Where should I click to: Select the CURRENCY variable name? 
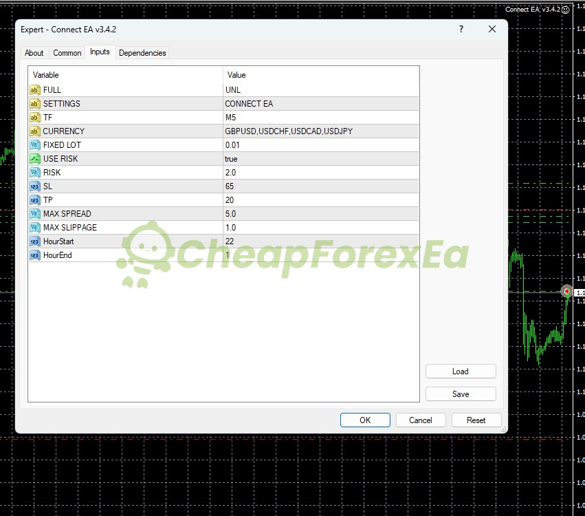64,131
